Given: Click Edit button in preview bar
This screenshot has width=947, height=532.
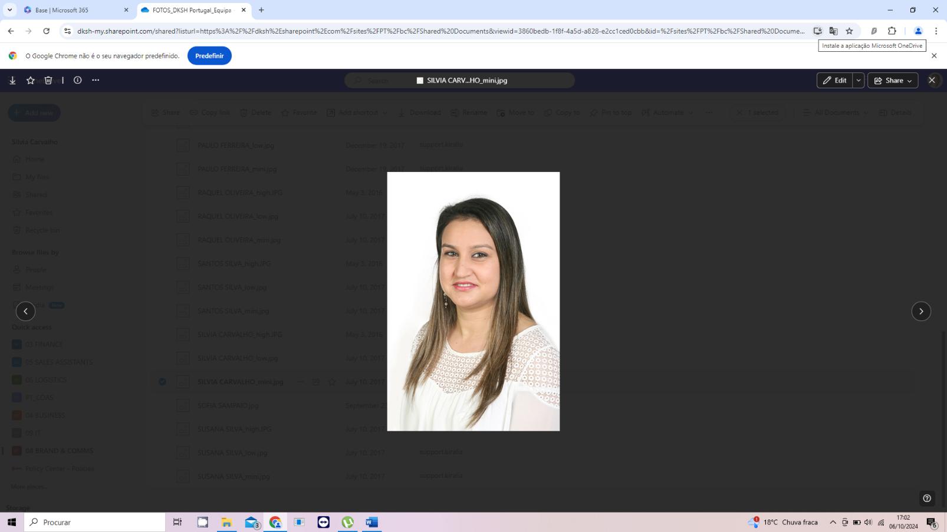Looking at the screenshot, I should pos(834,81).
